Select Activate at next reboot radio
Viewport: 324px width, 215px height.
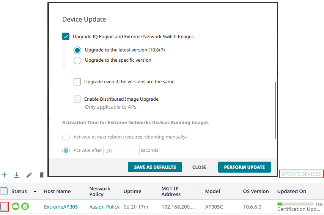point(66,137)
